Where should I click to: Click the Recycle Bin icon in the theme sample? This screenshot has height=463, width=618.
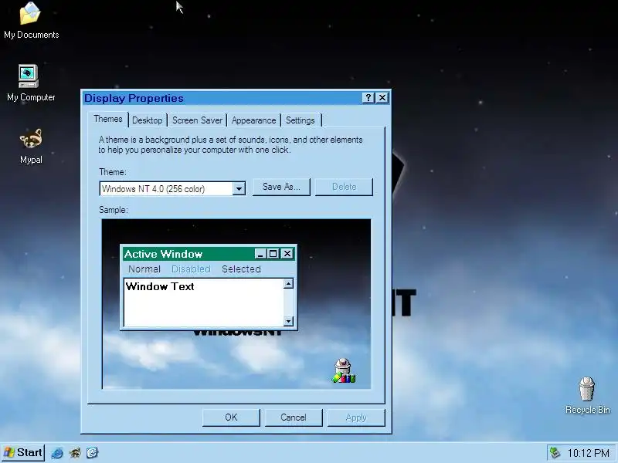pyautogui.click(x=343, y=370)
